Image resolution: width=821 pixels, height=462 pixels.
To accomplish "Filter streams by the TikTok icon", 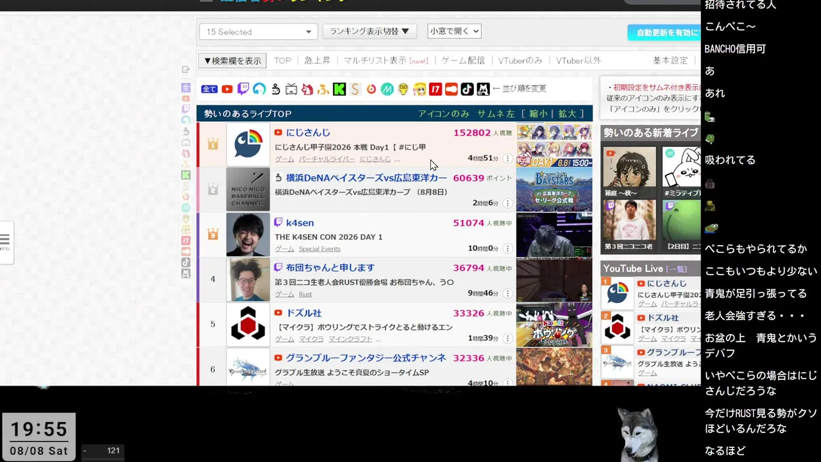I will (x=467, y=89).
